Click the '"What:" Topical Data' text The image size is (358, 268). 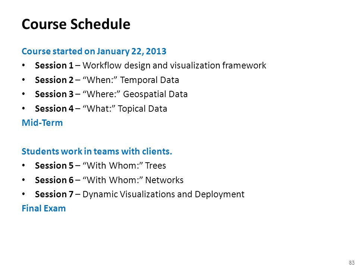[125, 109]
